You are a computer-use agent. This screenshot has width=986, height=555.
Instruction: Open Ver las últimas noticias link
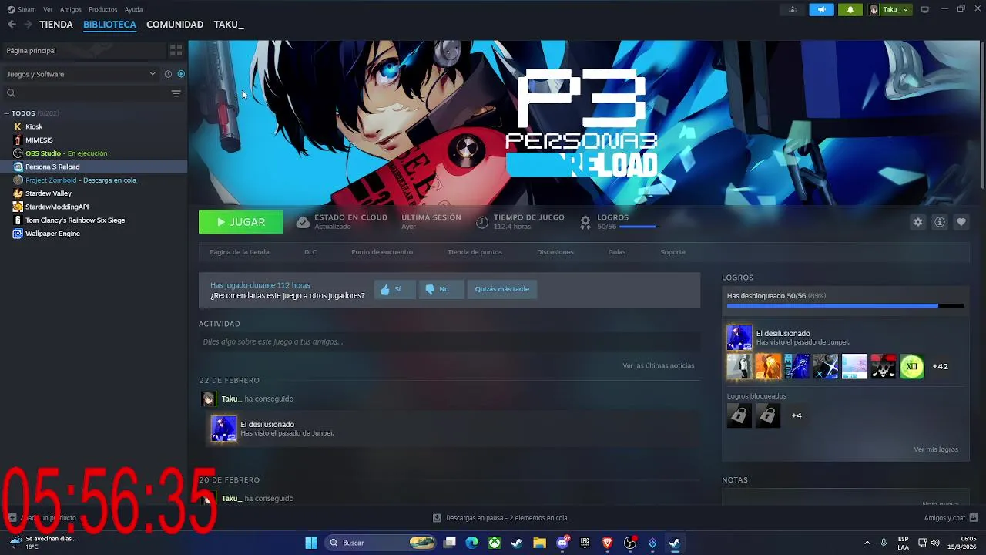(x=659, y=365)
